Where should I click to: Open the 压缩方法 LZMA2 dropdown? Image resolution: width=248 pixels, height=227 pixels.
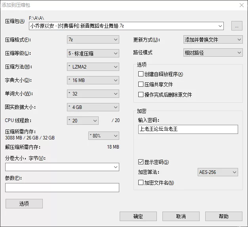pos(93,67)
